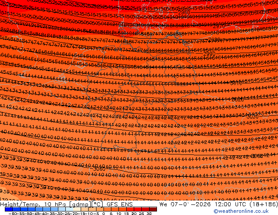
Task: Click the 2970 contour label
Action: (219, 27)
